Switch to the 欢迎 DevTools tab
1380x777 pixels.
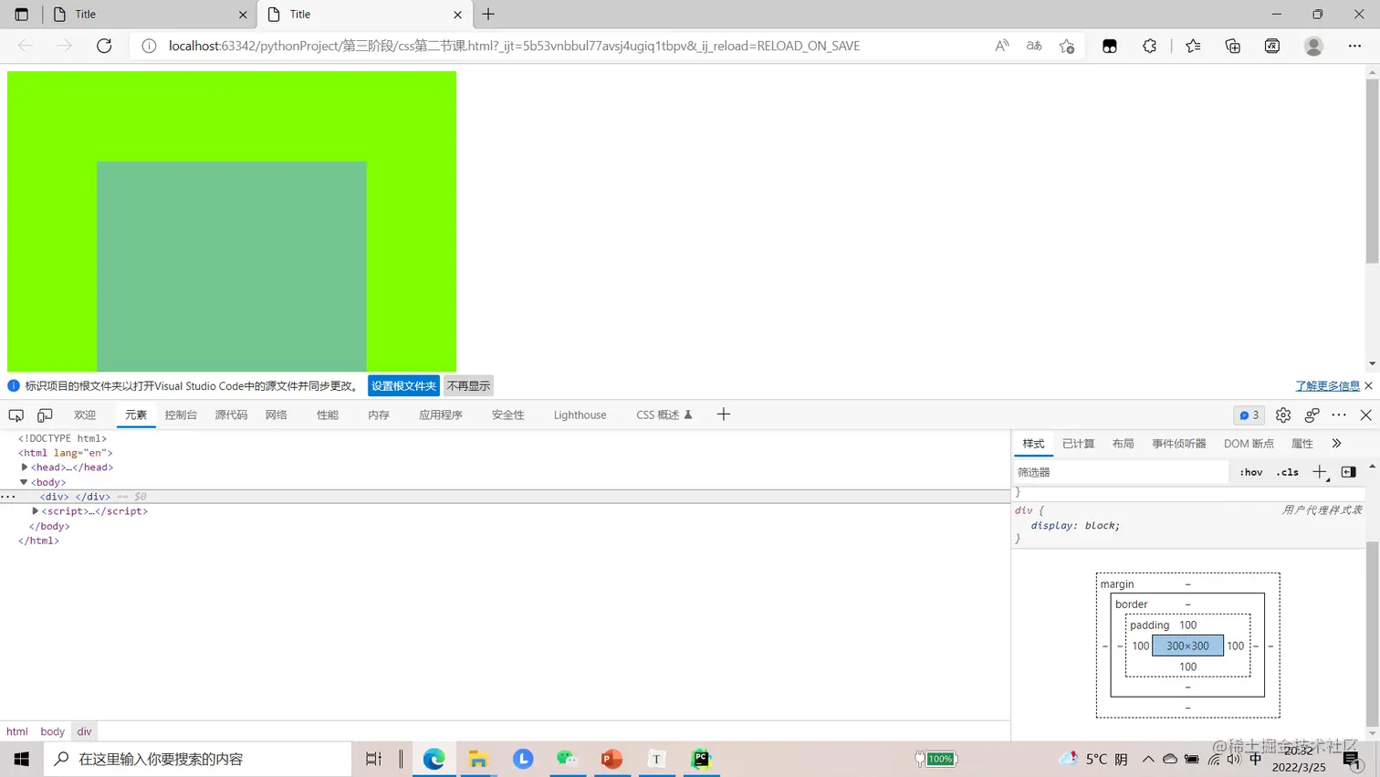85,415
